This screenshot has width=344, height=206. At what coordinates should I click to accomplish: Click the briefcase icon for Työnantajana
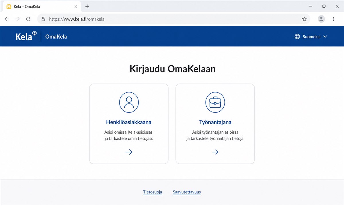215,102
